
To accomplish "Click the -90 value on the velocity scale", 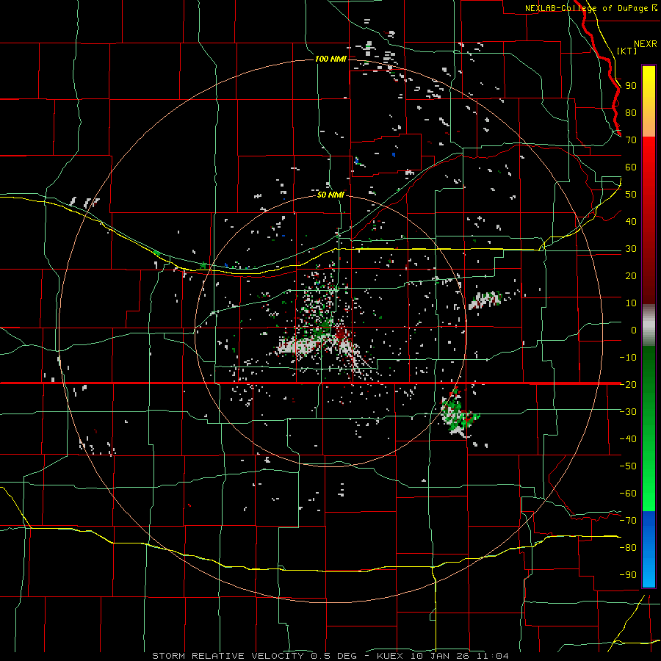I will point(628,575).
